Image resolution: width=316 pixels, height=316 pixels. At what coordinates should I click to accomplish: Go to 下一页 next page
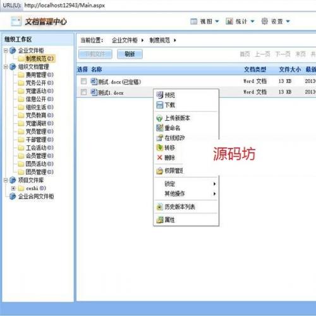[x=283, y=54]
